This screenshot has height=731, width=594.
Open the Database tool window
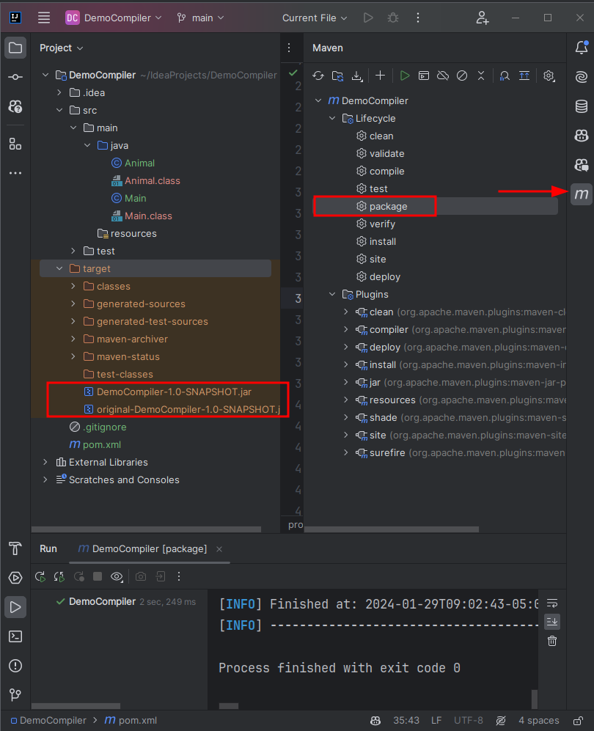point(582,106)
